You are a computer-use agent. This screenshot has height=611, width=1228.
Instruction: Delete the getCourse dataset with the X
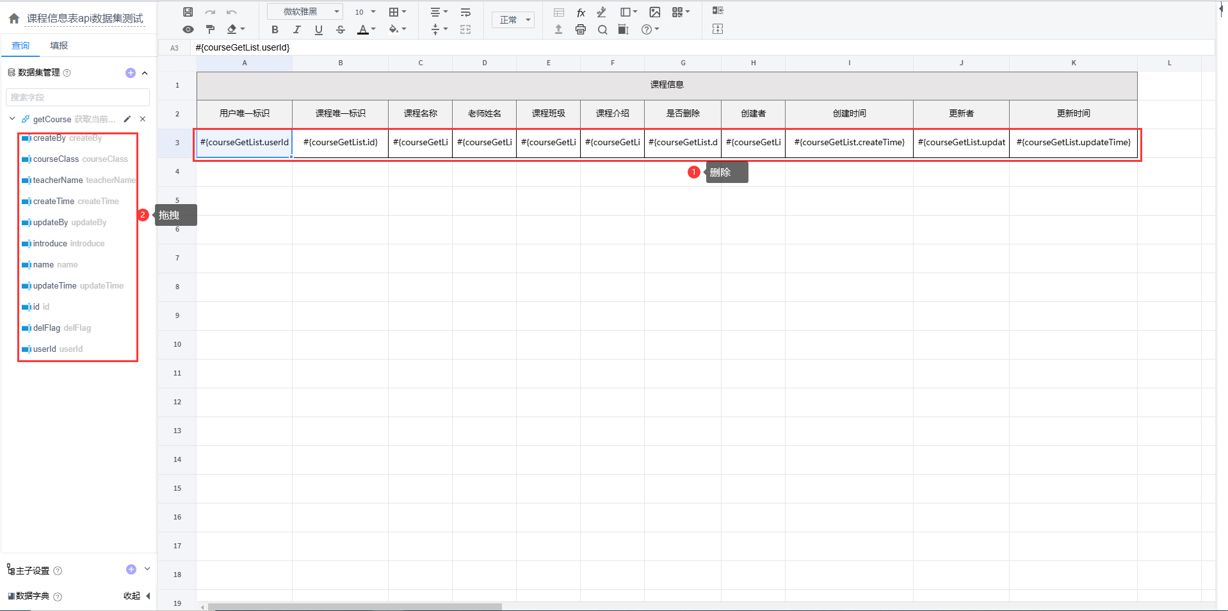pos(143,119)
